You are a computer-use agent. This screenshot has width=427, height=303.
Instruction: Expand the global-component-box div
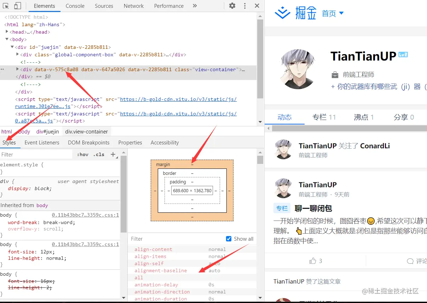18,55
